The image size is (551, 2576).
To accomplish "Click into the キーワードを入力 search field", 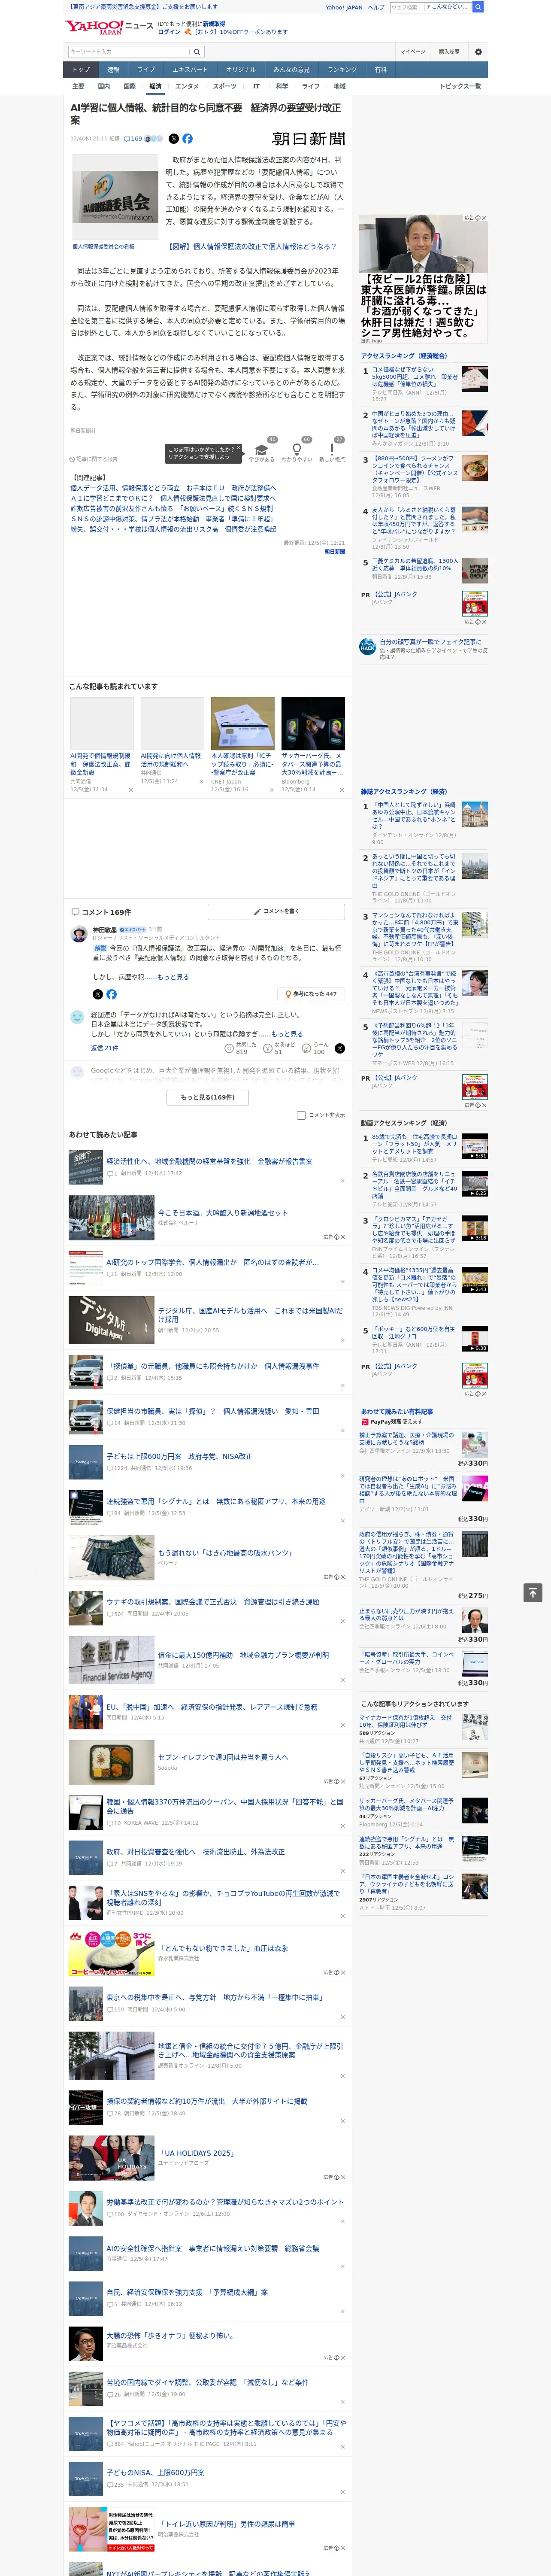I will pos(129,51).
